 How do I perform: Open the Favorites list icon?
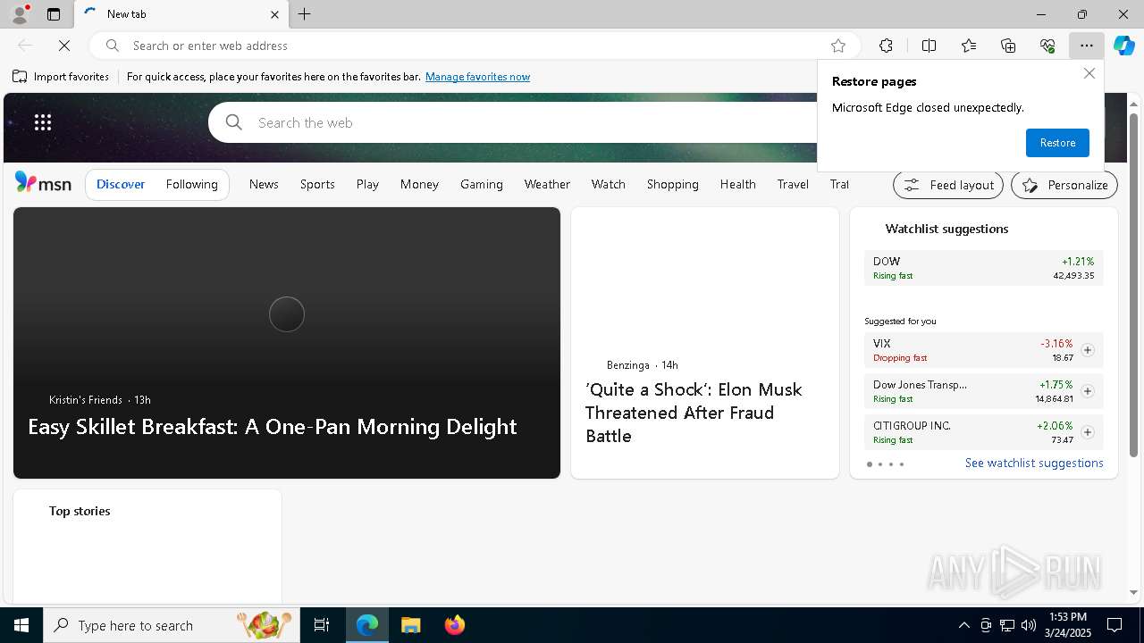pyautogui.click(x=969, y=46)
